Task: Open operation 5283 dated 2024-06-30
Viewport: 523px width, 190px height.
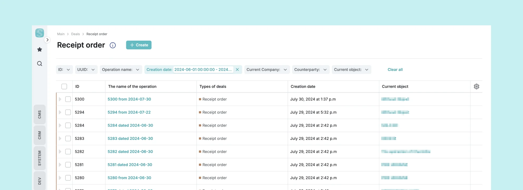Action: pyautogui.click(x=130, y=139)
